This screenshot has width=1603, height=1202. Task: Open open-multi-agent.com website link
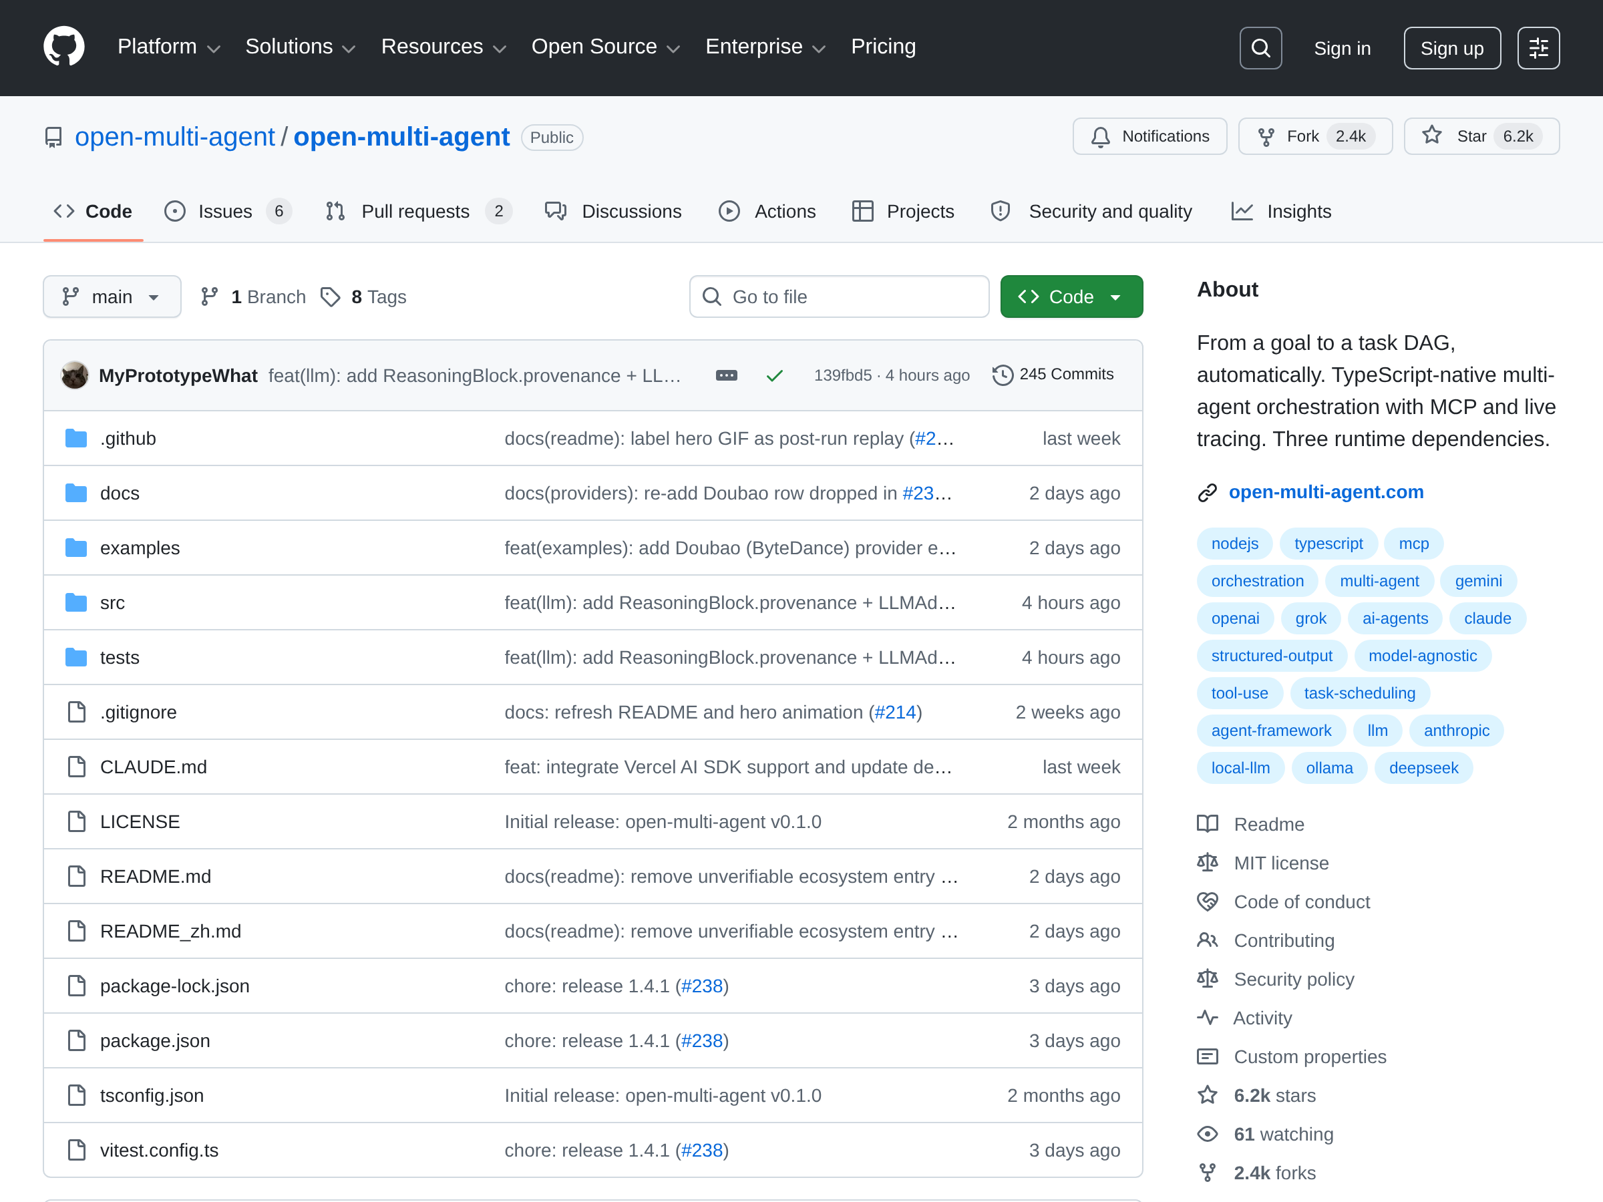(1325, 492)
